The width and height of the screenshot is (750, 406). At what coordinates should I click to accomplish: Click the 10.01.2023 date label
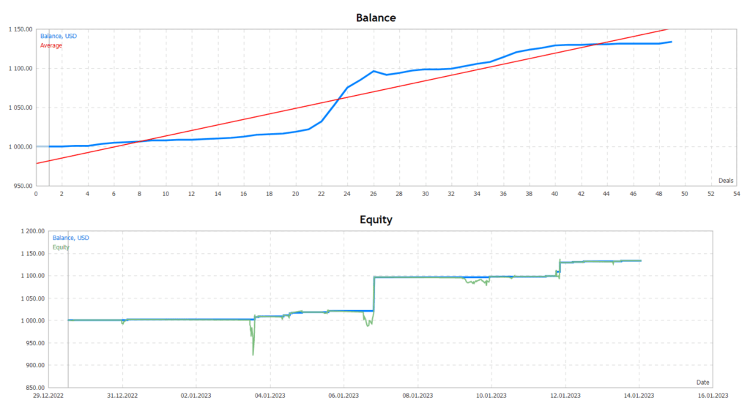click(x=491, y=396)
